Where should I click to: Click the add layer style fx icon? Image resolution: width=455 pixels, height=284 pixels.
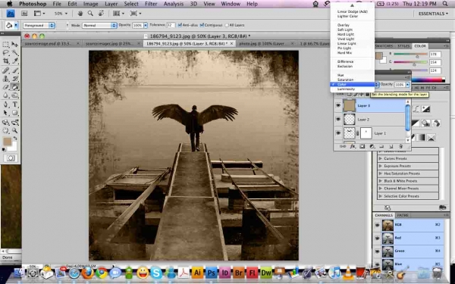(353, 147)
